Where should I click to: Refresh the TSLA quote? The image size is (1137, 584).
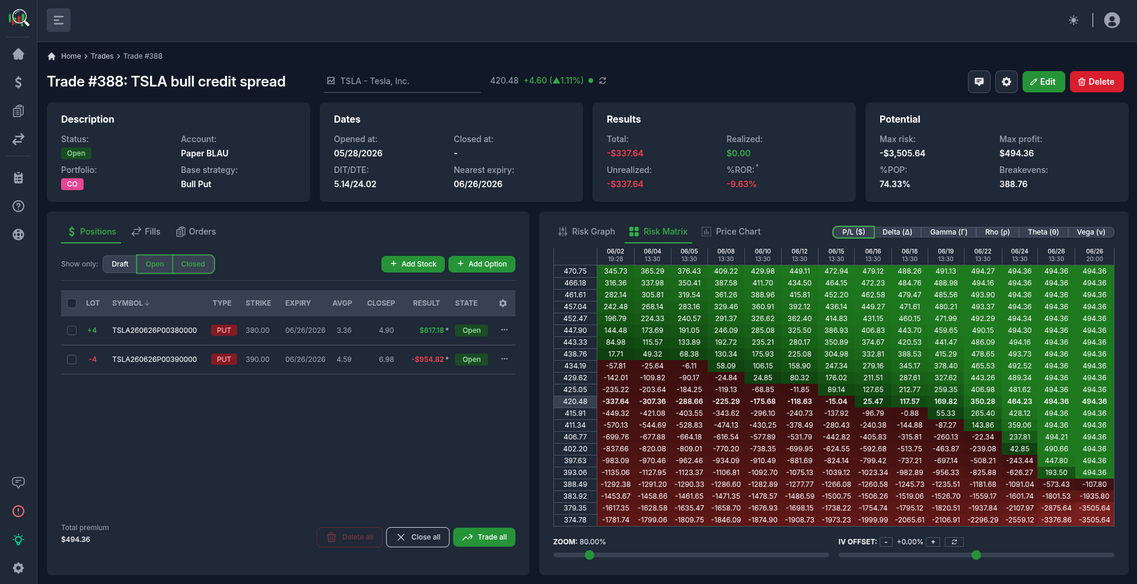pos(603,81)
